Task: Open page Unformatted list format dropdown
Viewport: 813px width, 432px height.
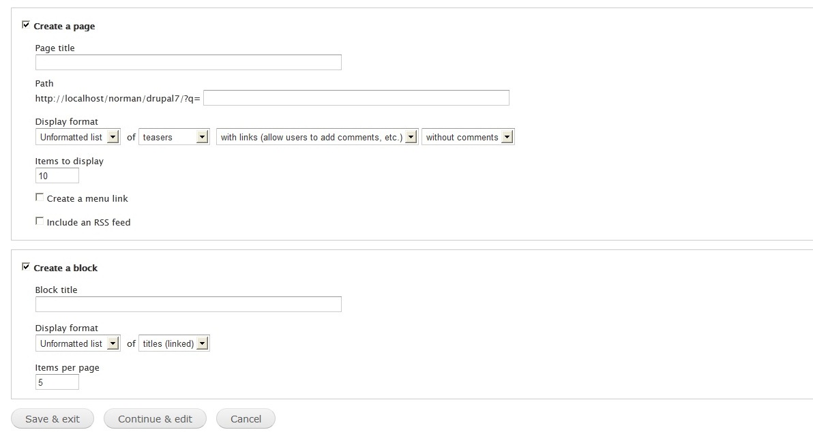Action: [78, 137]
